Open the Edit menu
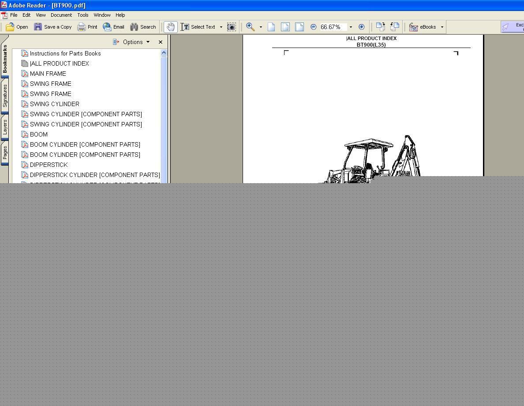This screenshot has width=524, height=406. click(x=26, y=15)
